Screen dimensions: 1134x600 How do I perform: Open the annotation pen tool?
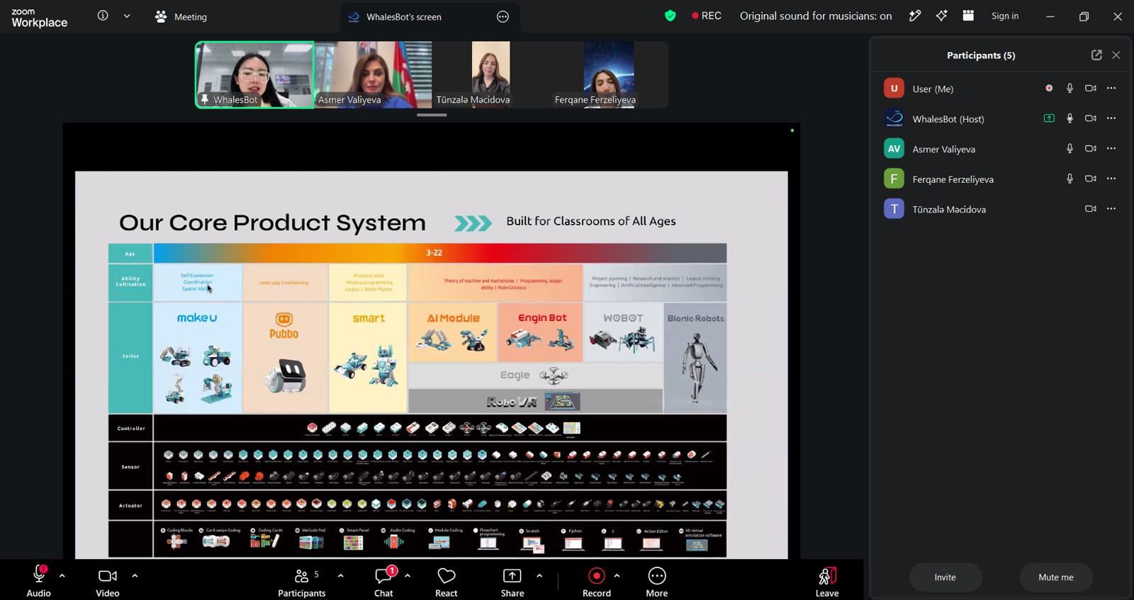pyautogui.click(x=915, y=16)
